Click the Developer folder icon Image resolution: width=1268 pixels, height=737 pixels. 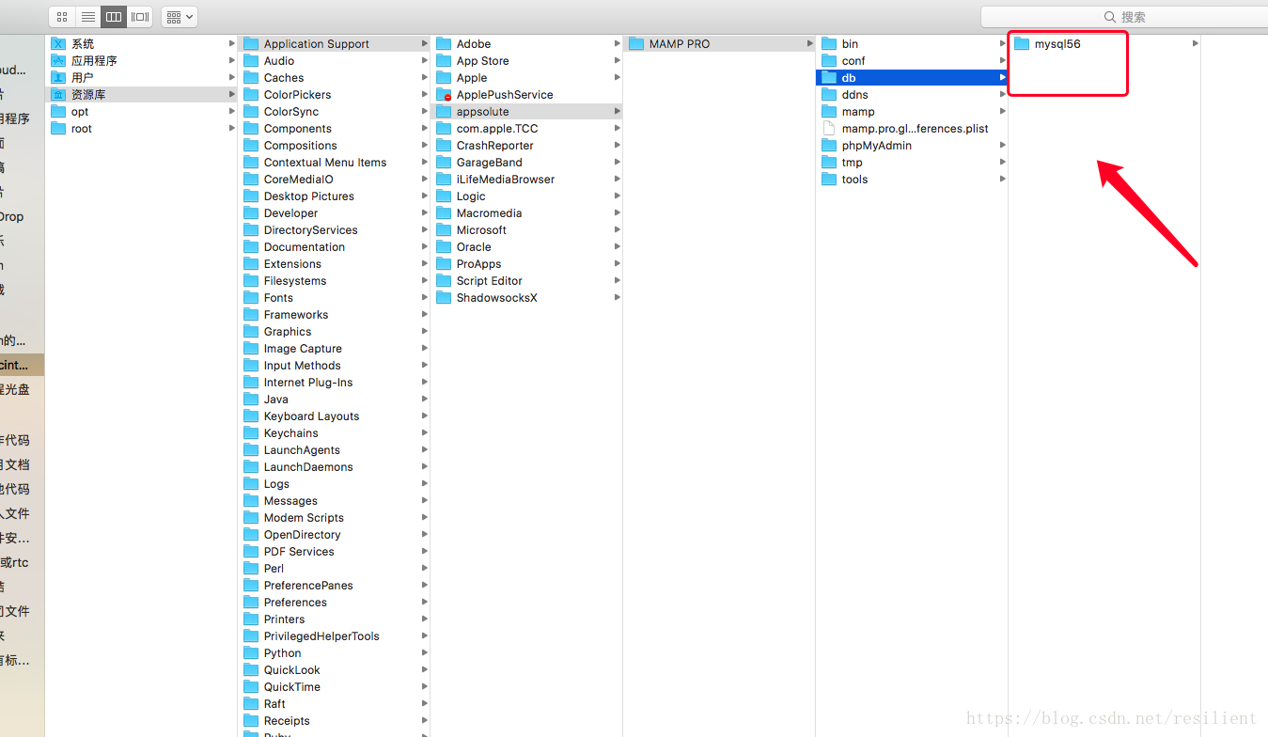click(x=251, y=213)
